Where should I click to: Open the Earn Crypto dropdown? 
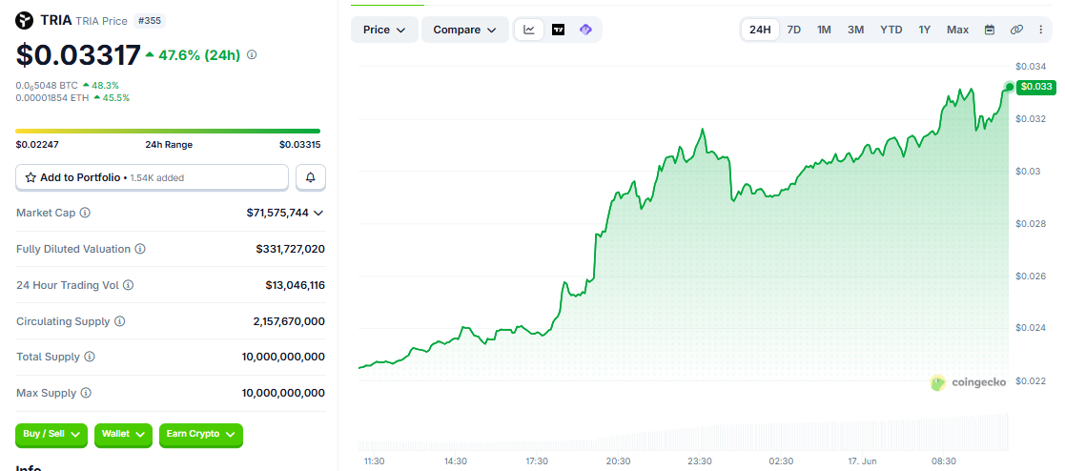(201, 435)
